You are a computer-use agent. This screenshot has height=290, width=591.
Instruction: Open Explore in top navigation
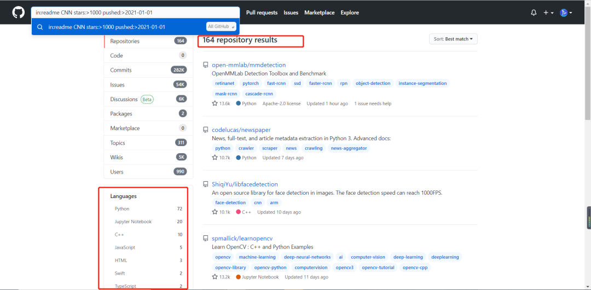coord(350,13)
